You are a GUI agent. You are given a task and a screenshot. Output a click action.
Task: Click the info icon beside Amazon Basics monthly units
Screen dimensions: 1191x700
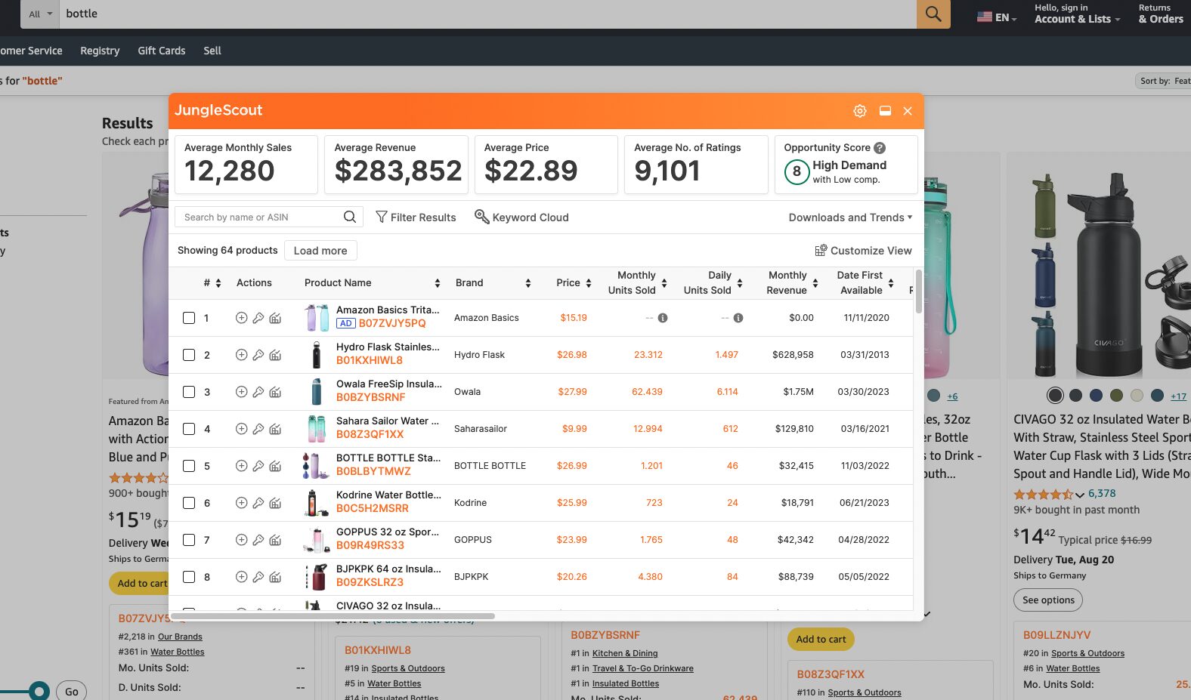[x=663, y=318]
